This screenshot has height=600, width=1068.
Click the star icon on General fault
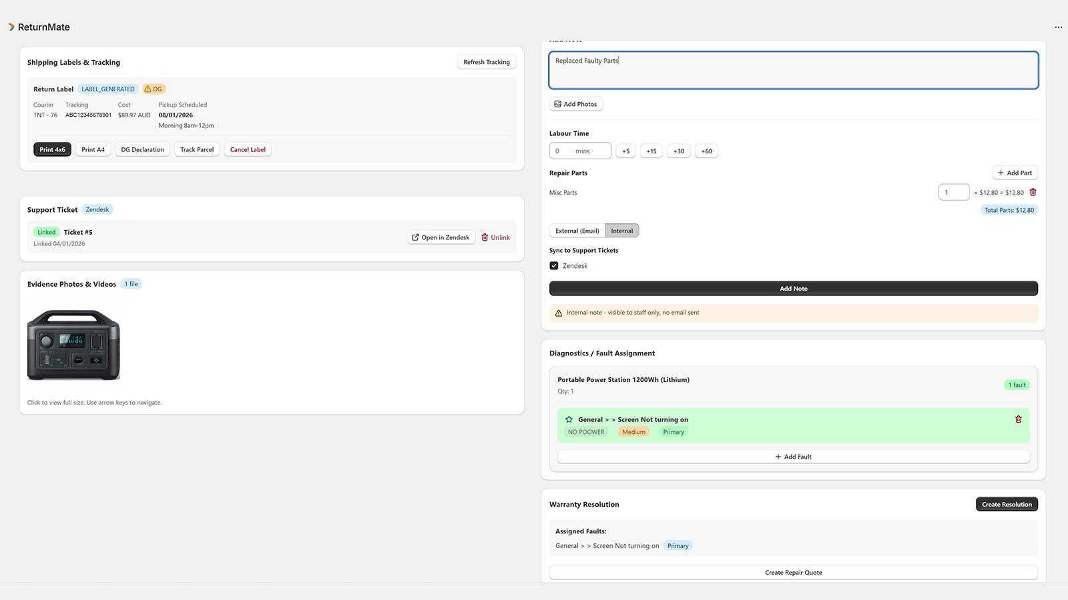coord(569,419)
